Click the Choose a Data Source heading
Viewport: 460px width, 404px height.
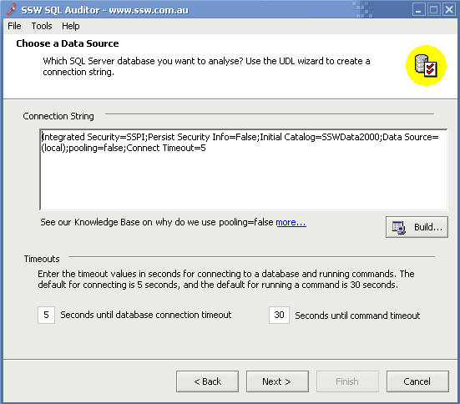(68, 43)
